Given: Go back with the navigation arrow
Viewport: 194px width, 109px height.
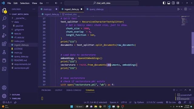Looking at the screenshot, I should (x=56, y=3).
